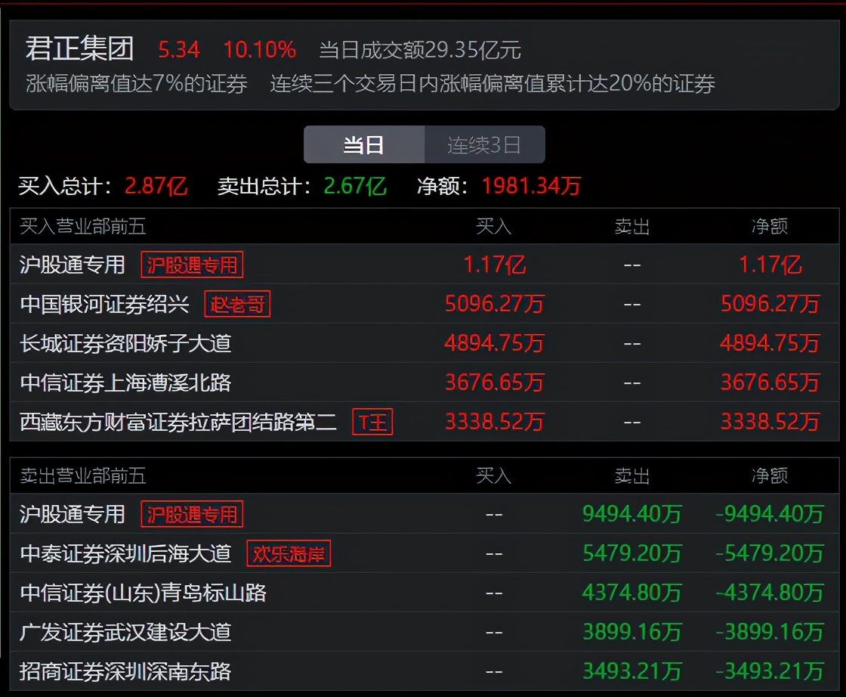Click 卖出总计 value 2.67亿
Image resolution: width=846 pixels, height=697 pixels.
[355, 186]
